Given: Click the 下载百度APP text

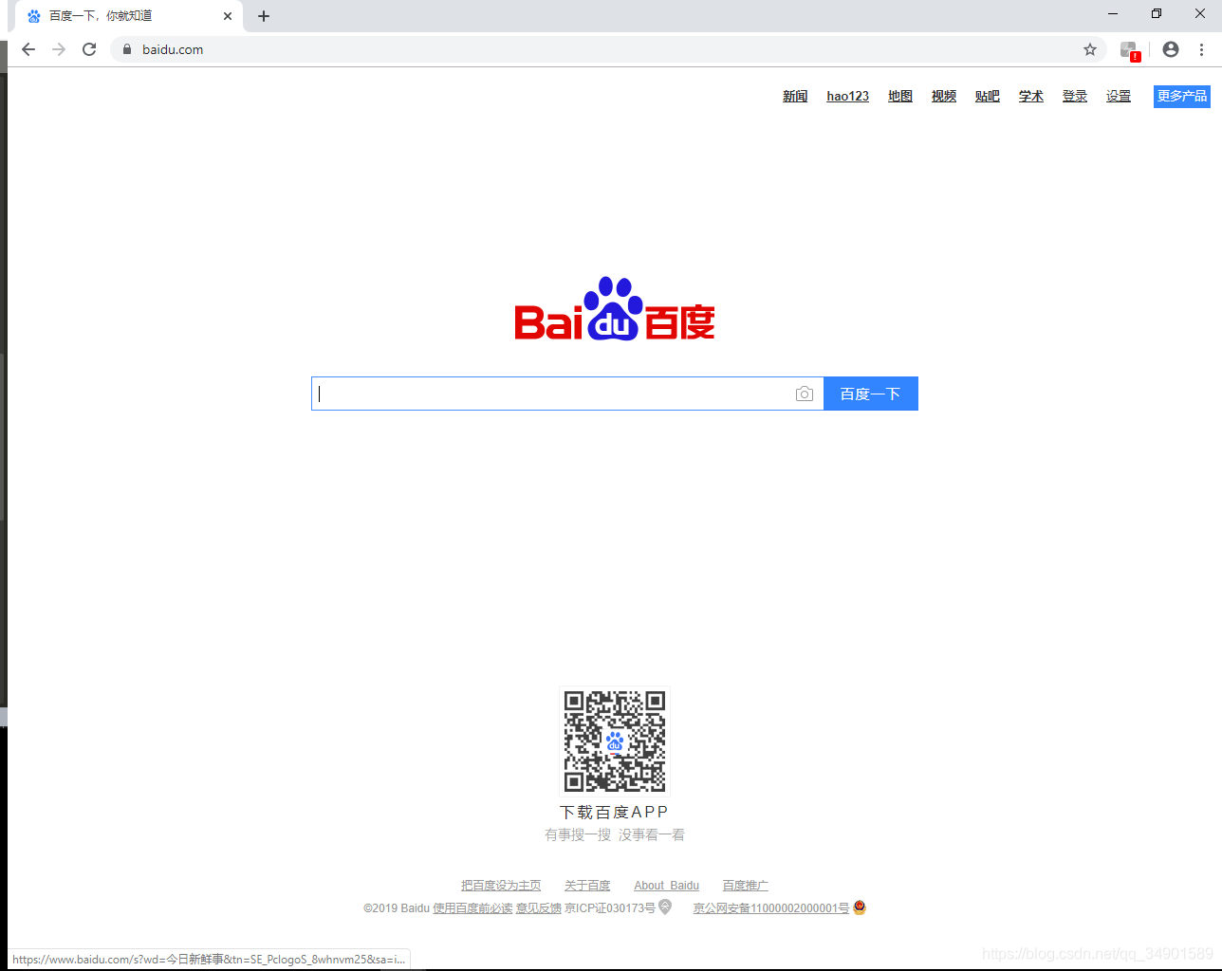Looking at the screenshot, I should click(614, 812).
